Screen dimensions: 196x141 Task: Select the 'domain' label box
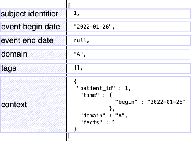33,54
